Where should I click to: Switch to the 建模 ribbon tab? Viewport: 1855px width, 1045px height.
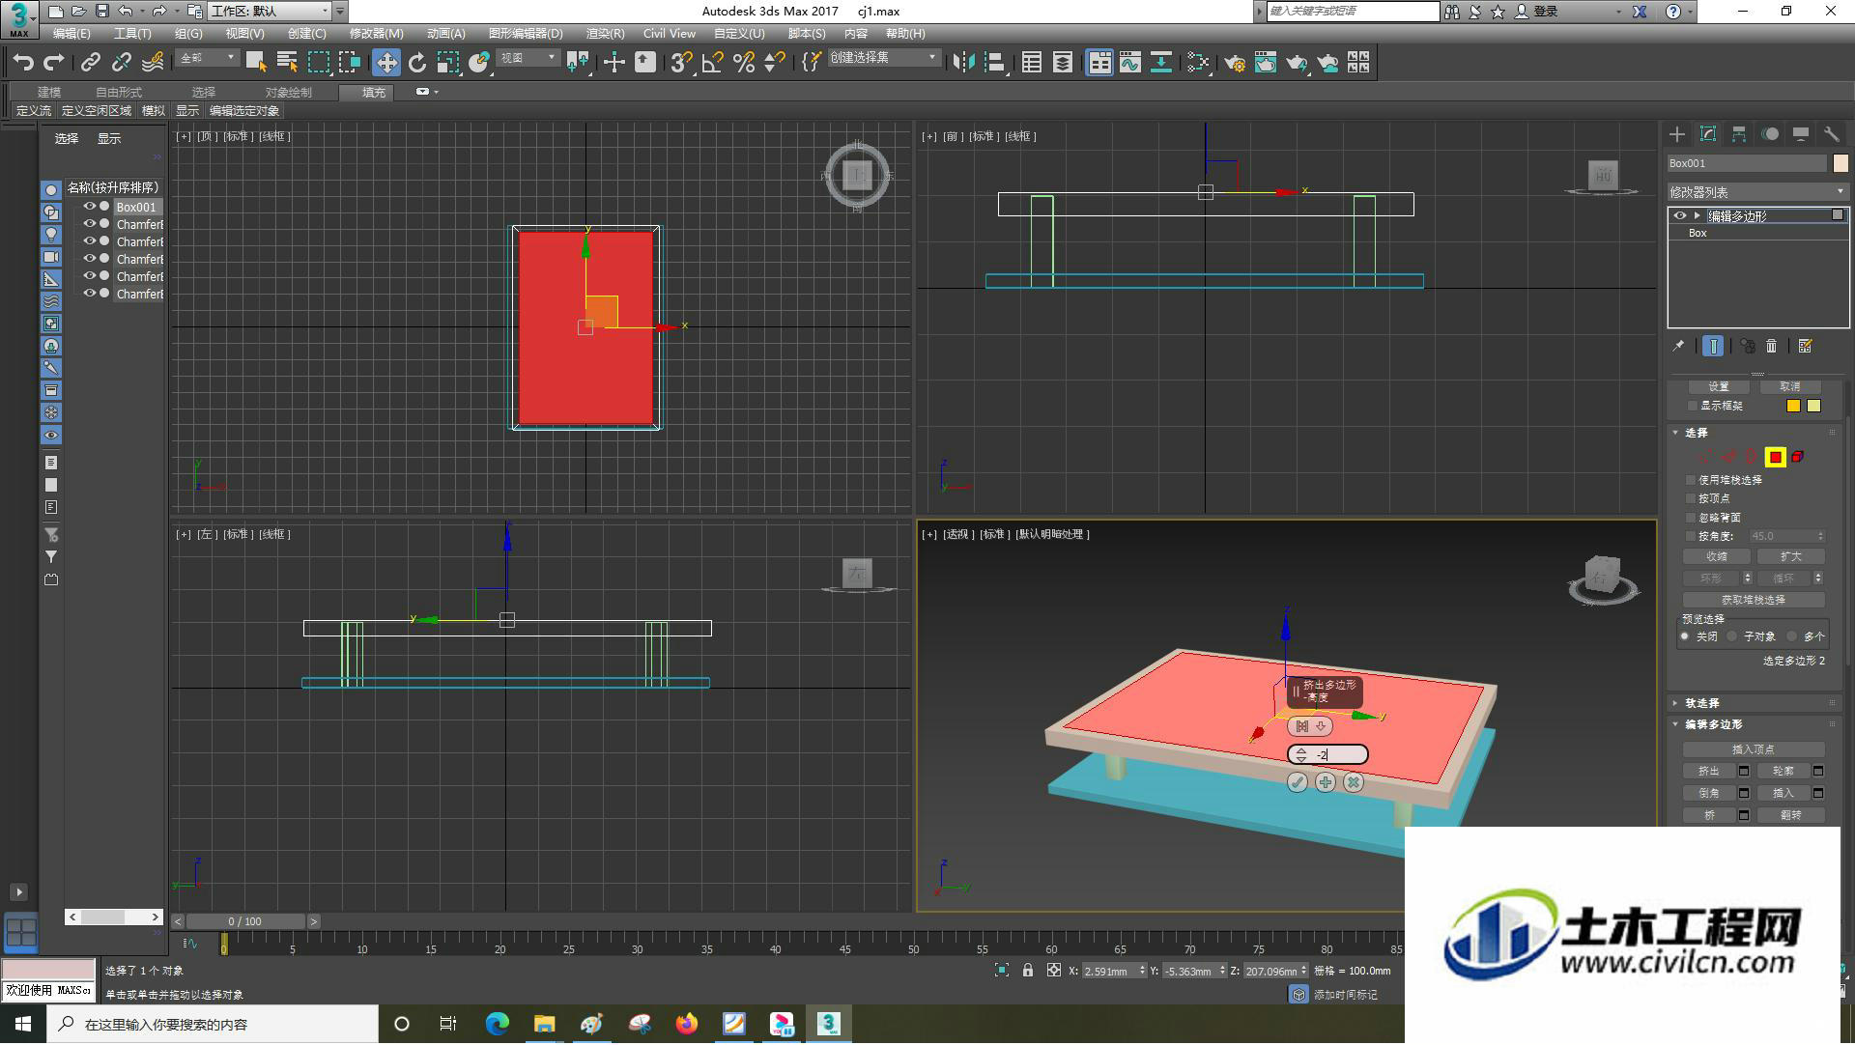pos(49,92)
